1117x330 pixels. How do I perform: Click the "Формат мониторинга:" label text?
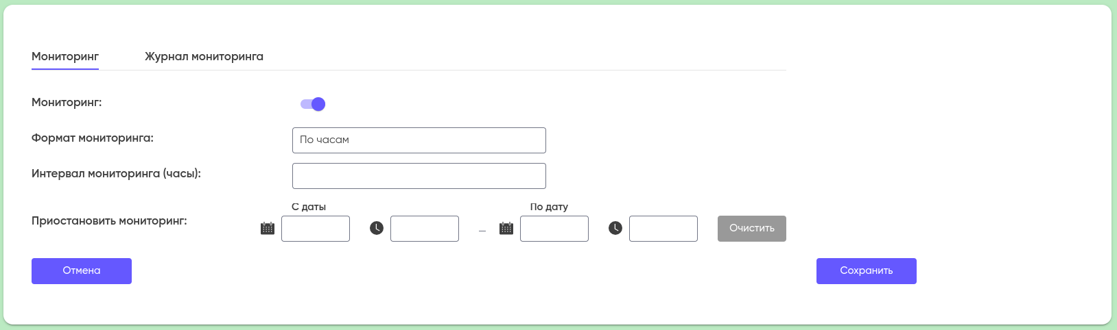(x=93, y=138)
